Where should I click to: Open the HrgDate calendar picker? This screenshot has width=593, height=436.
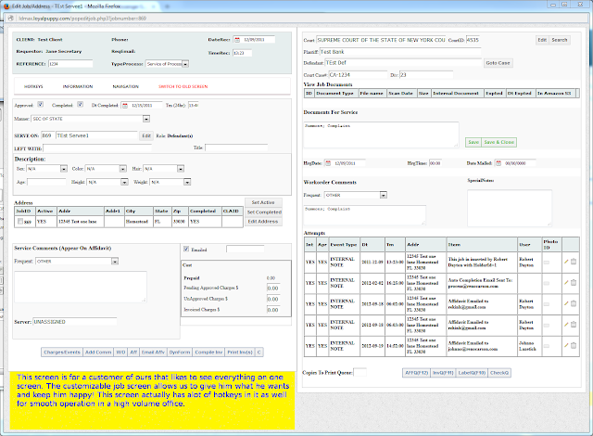(328, 163)
